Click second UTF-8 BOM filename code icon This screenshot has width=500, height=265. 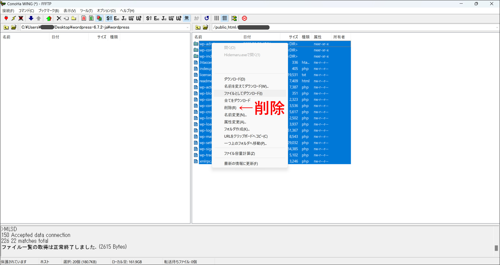[179, 18]
